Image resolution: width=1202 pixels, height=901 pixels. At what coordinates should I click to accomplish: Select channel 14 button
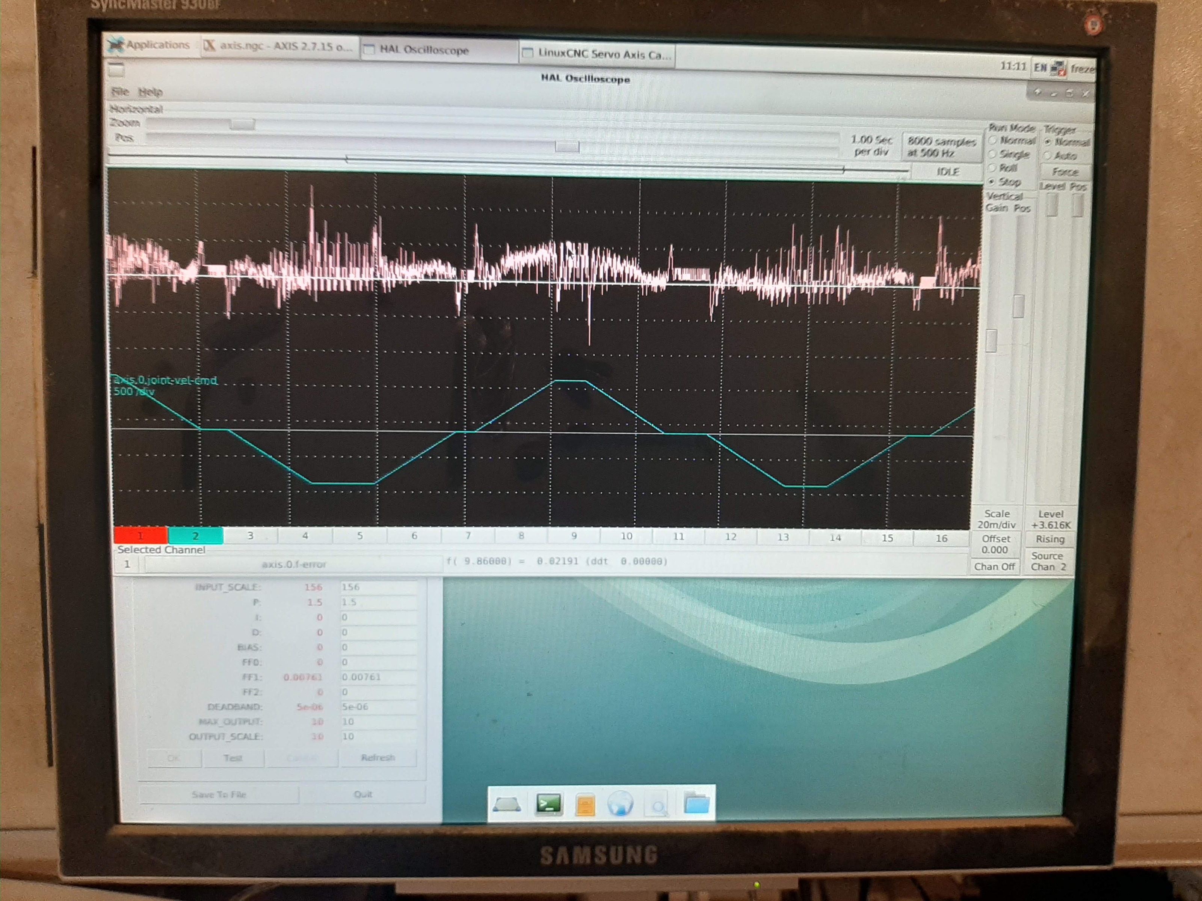pyautogui.click(x=835, y=538)
